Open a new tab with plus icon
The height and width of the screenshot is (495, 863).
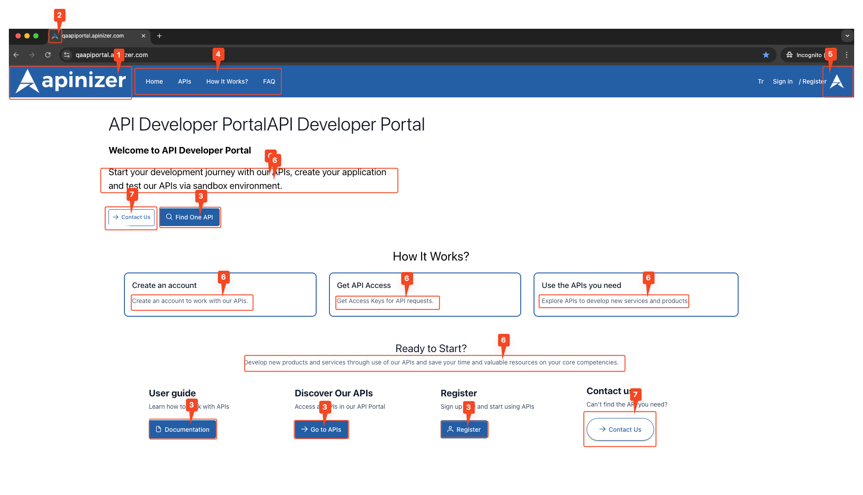click(x=159, y=36)
